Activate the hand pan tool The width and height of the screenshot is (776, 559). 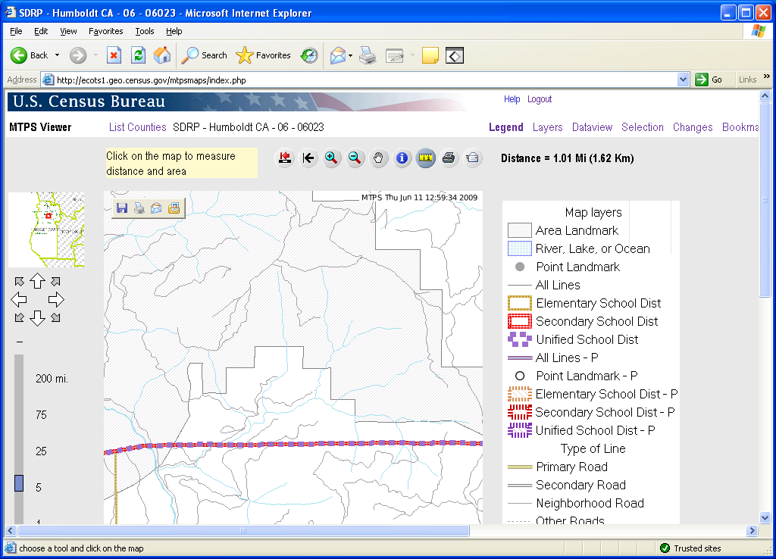pyautogui.click(x=379, y=158)
